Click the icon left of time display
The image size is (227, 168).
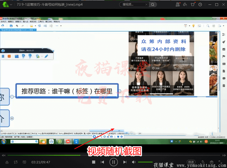point(24,162)
